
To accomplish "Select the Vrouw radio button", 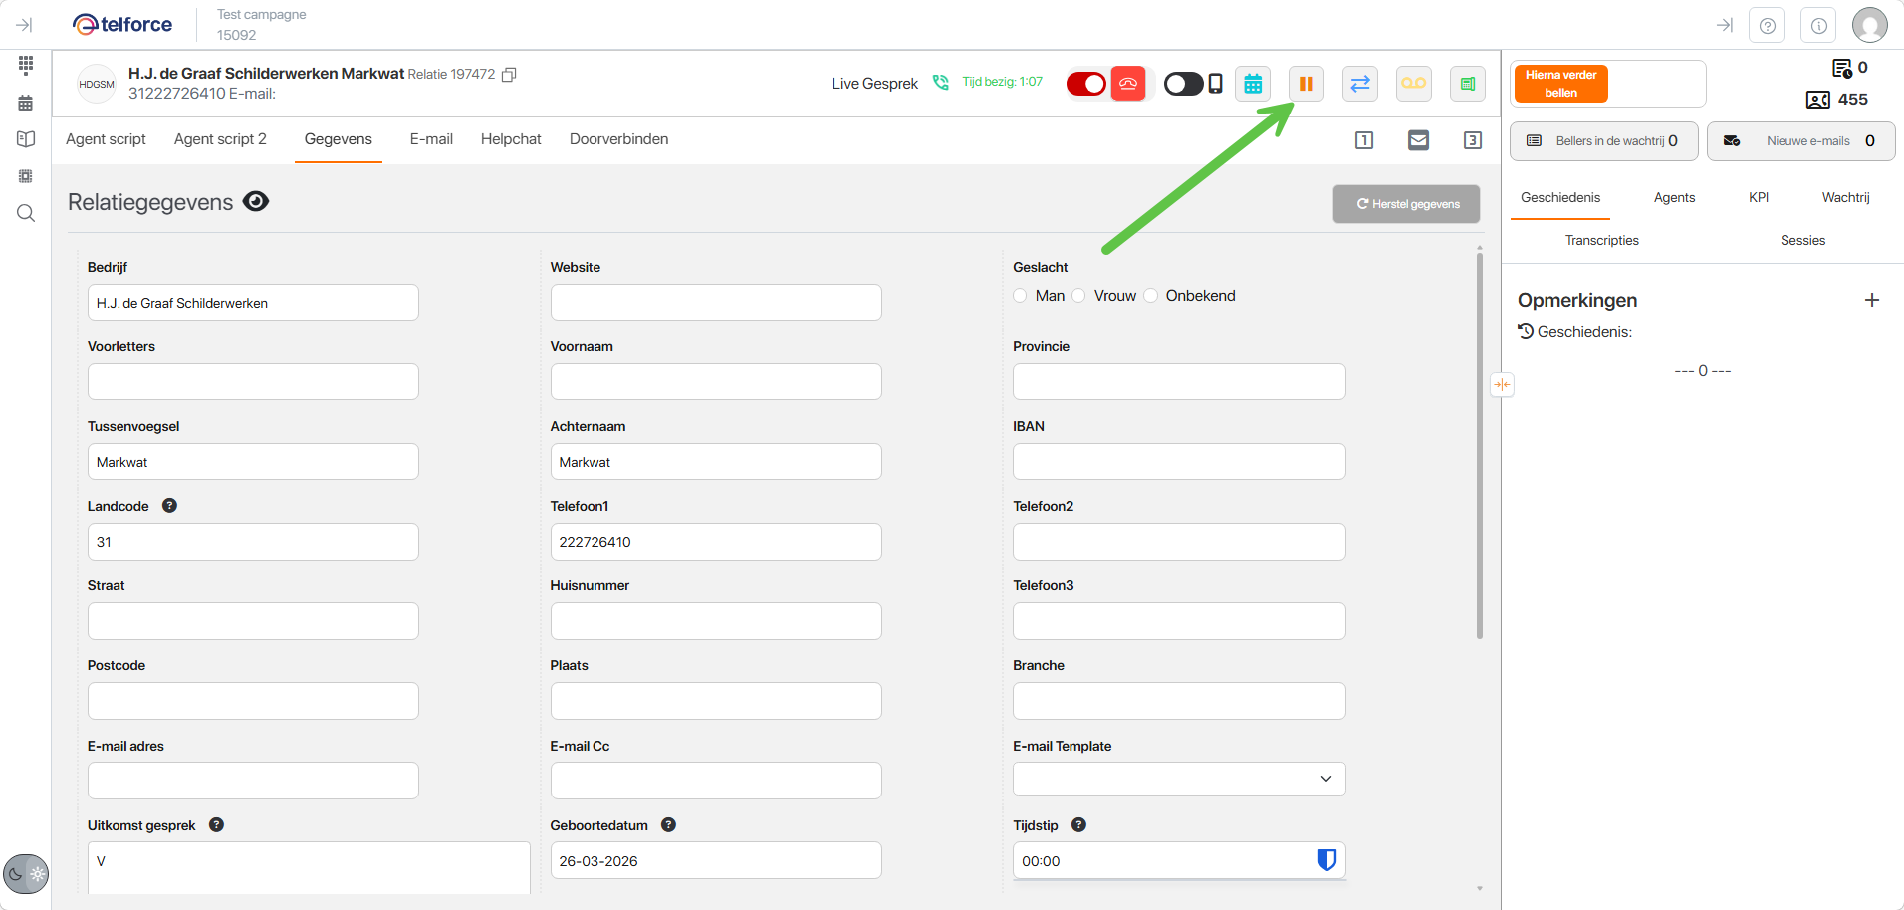I will pos(1079,296).
